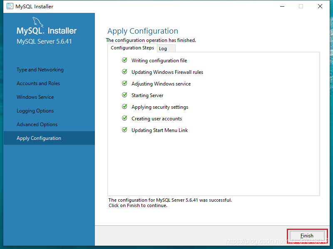
Task: Click check icon for Creating user accounts
Action: 124,118
